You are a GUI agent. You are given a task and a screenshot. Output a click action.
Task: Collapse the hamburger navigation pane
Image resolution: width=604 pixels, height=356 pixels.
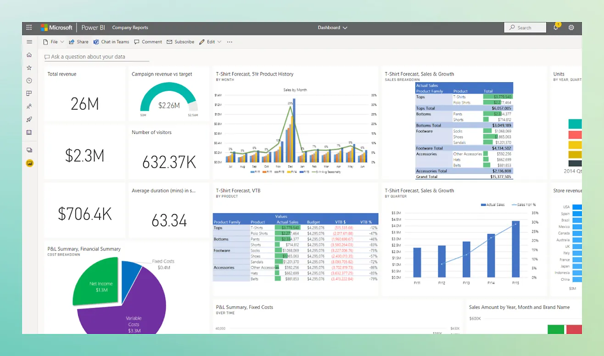29,42
